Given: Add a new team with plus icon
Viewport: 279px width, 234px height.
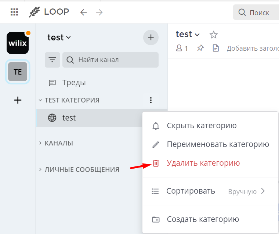Looking at the screenshot, I should coord(18,100).
